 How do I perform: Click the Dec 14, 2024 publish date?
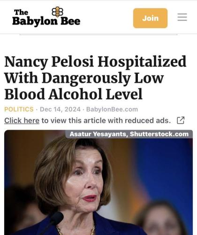(x=60, y=109)
